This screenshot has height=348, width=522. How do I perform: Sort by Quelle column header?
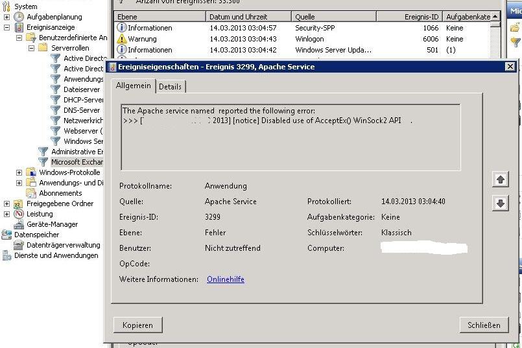(x=334, y=17)
